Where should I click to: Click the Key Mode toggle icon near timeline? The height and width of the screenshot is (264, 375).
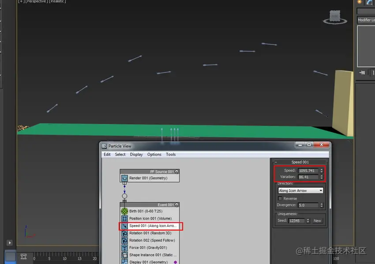(23, 257)
